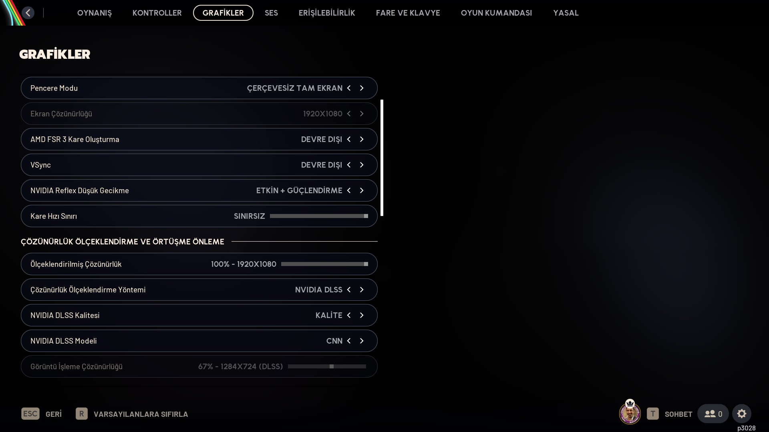Open the friends list icon showing 0
The image size is (769, 432).
713,414
